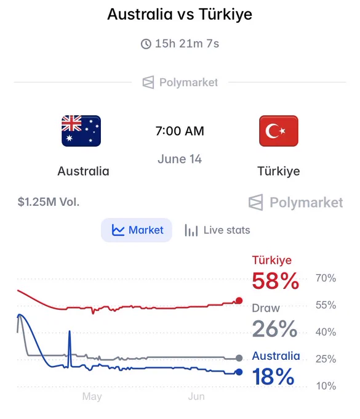Click the bar chart icon beside Live stats
This screenshot has height=419, width=360.
191,230
